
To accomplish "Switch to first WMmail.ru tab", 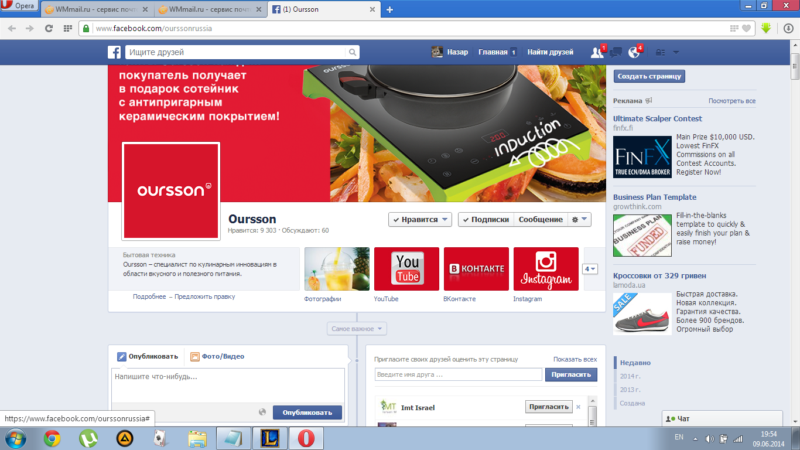I will click(97, 9).
